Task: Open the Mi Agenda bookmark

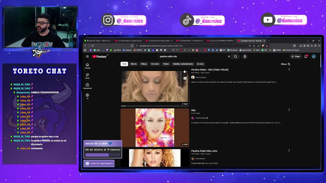Action: [233, 50]
